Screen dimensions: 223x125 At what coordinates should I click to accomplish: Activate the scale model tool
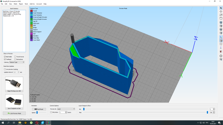(x=221, y=15)
